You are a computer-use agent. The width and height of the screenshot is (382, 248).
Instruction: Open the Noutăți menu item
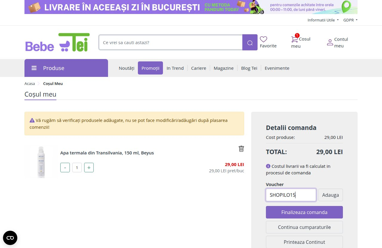[127, 68]
